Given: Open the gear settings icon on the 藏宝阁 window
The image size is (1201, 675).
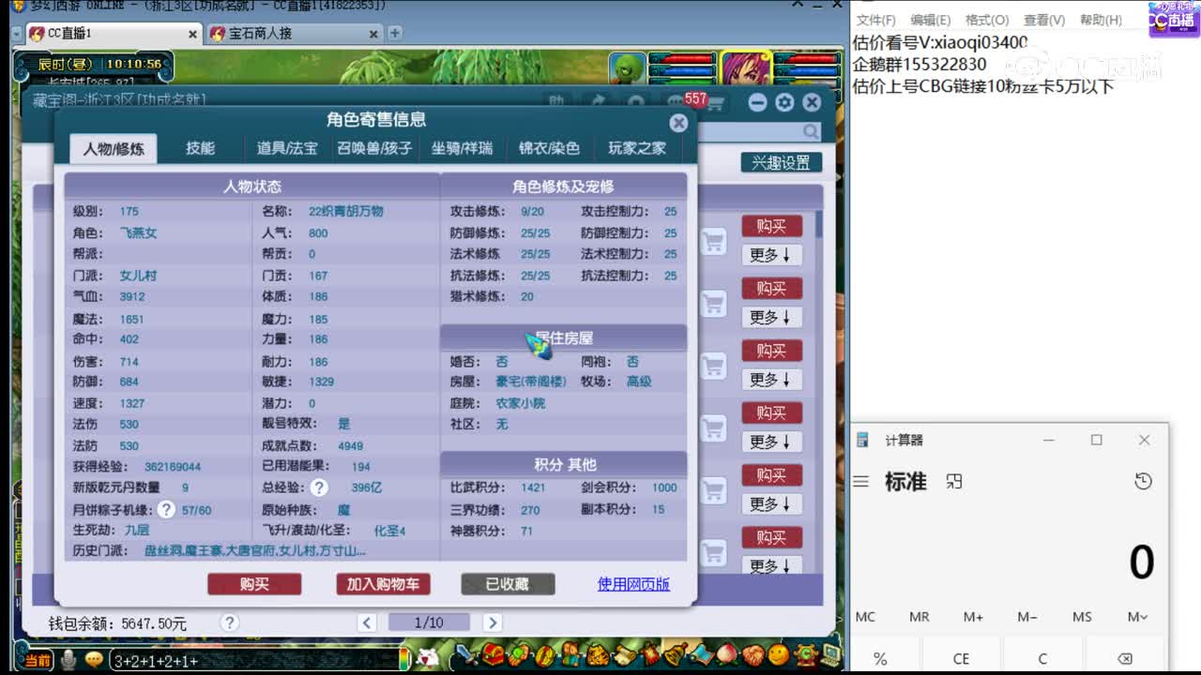Looking at the screenshot, I should tap(784, 102).
